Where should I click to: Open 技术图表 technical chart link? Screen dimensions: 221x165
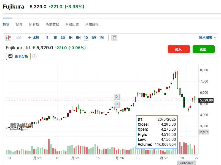click(x=207, y=38)
